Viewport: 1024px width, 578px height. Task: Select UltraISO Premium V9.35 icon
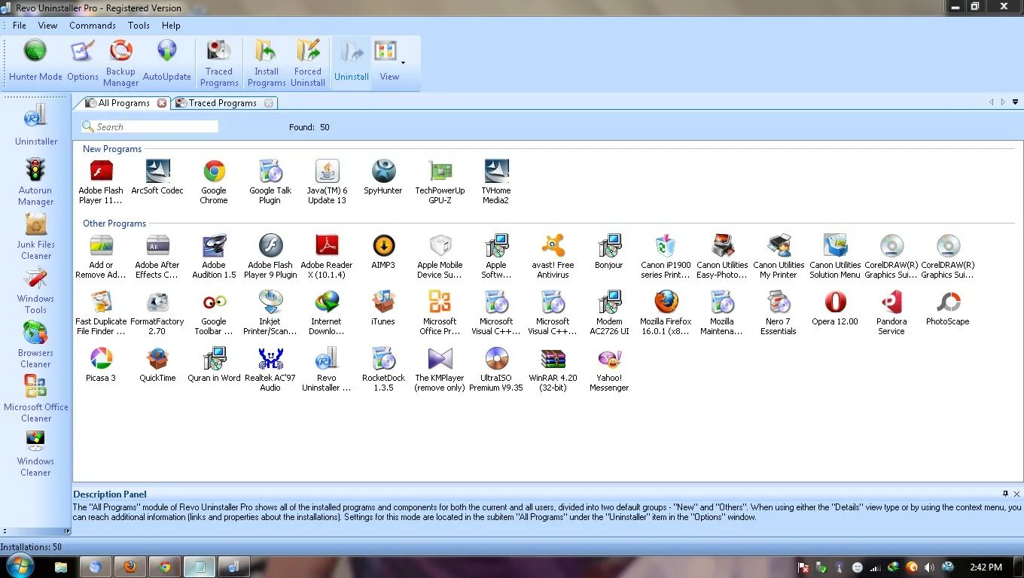[496, 369]
